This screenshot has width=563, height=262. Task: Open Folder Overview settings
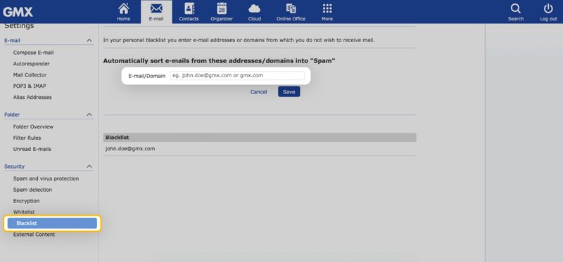point(33,126)
